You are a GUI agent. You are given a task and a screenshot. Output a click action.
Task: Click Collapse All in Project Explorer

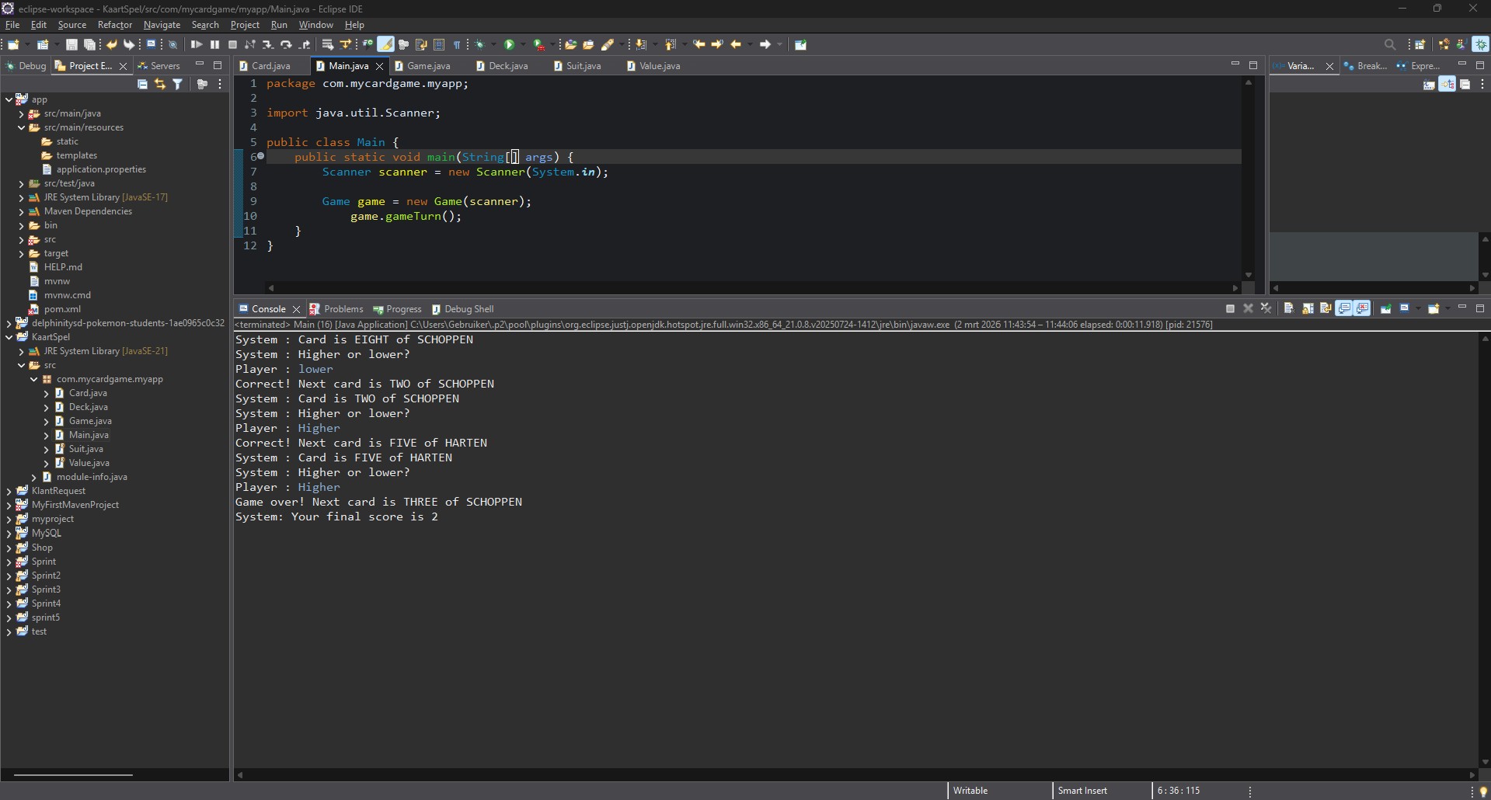click(142, 85)
